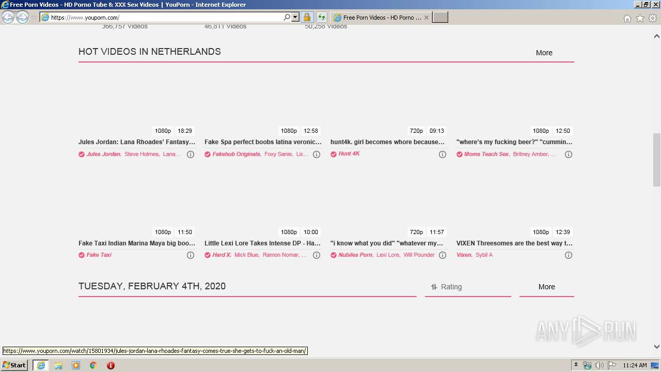Close the current browser tab
Screen dimensions: 661x372
427,18
